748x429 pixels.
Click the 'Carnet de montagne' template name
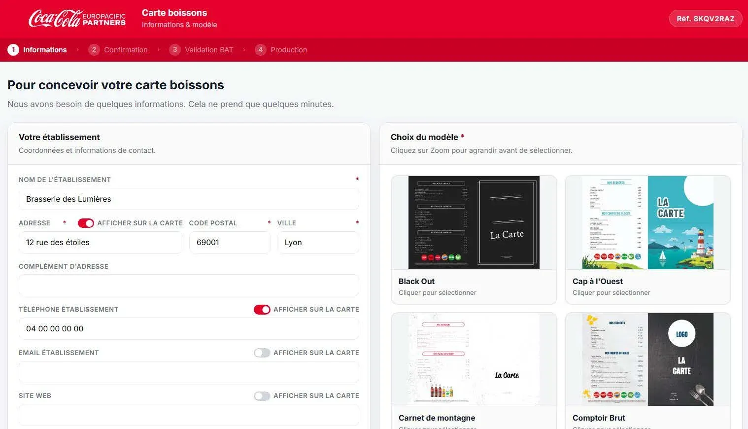[x=437, y=418]
